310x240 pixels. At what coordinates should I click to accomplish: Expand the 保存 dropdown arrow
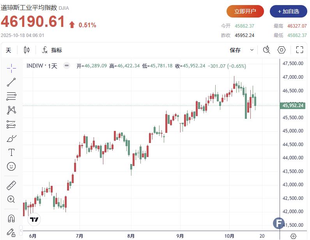click(x=252, y=50)
